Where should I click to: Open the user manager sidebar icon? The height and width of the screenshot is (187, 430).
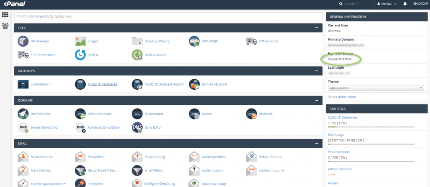pyautogui.click(x=5, y=26)
